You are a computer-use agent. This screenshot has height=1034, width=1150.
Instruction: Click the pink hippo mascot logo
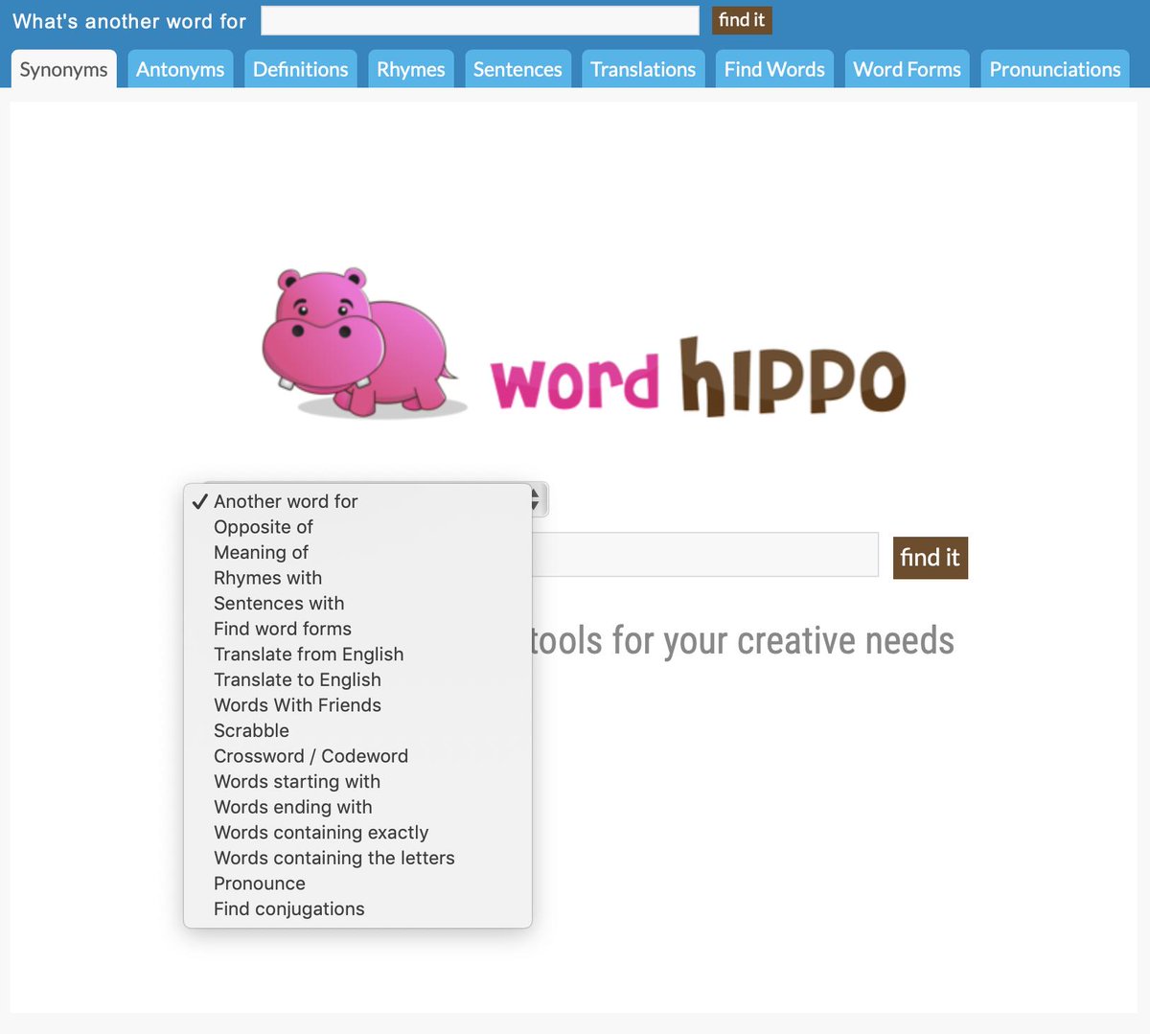363,342
